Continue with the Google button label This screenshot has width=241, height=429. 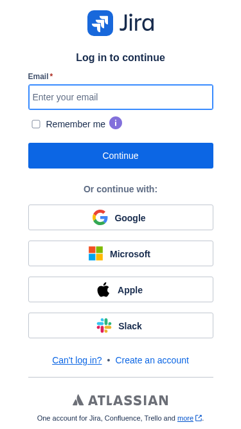click(x=130, y=218)
